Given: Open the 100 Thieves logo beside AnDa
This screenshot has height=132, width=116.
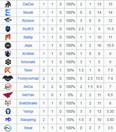Looking at the screenshot, I should tap(8, 87).
